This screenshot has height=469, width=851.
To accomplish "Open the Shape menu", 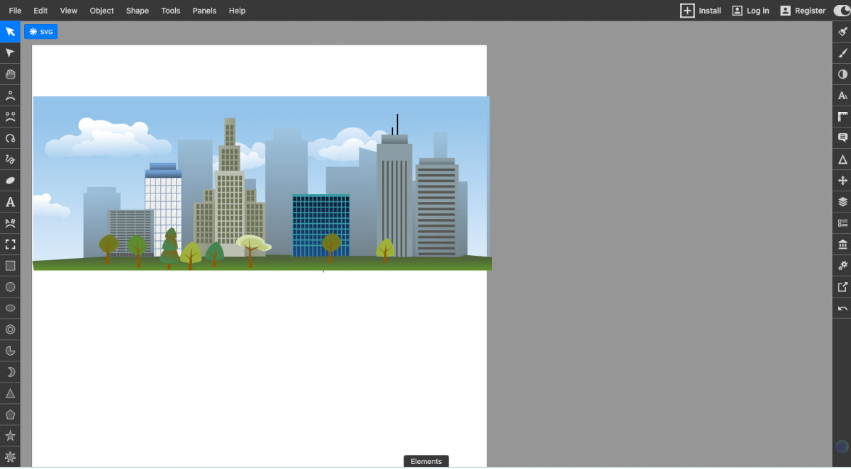I will coord(137,11).
